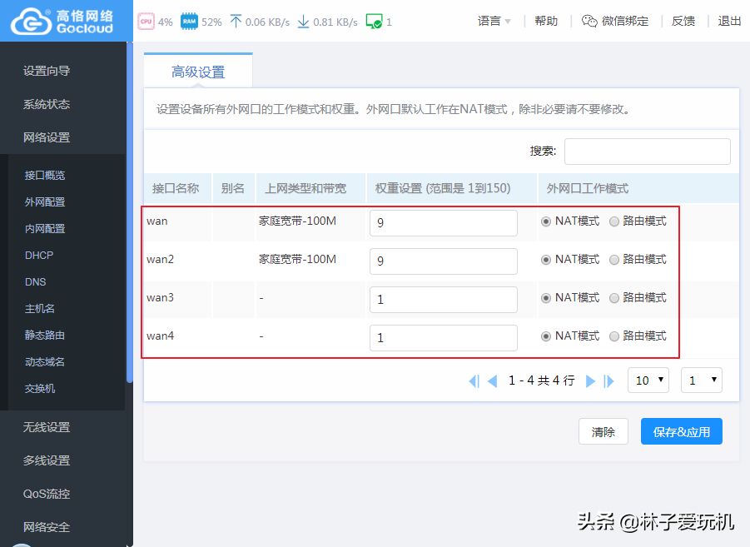
Task: Select 路由模式 for wan3 interface
Action: (x=614, y=298)
